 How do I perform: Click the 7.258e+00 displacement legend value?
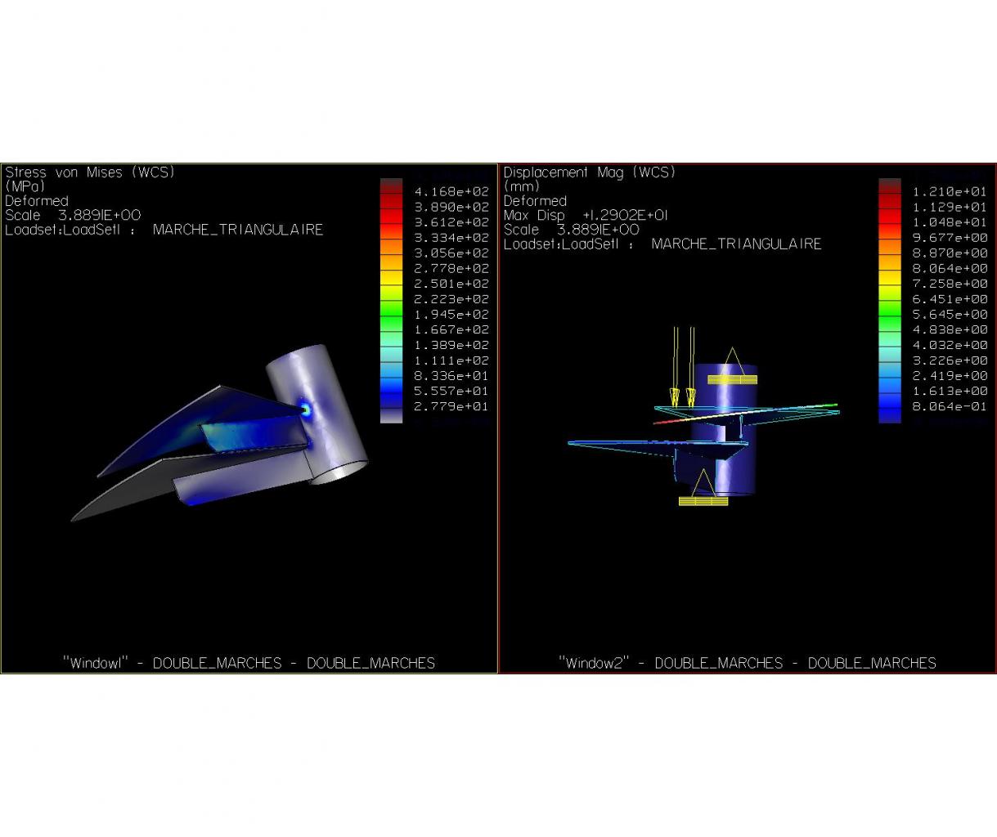click(x=950, y=284)
